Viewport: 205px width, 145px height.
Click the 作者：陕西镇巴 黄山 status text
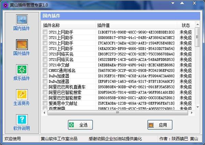tap(179, 139)
